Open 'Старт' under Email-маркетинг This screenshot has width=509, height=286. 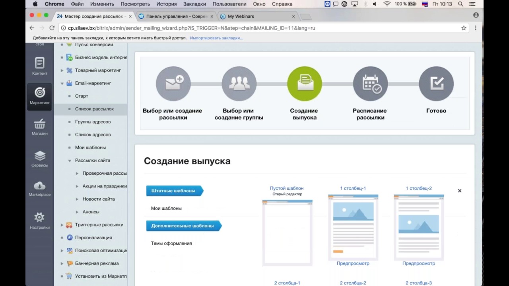point(82,96)
